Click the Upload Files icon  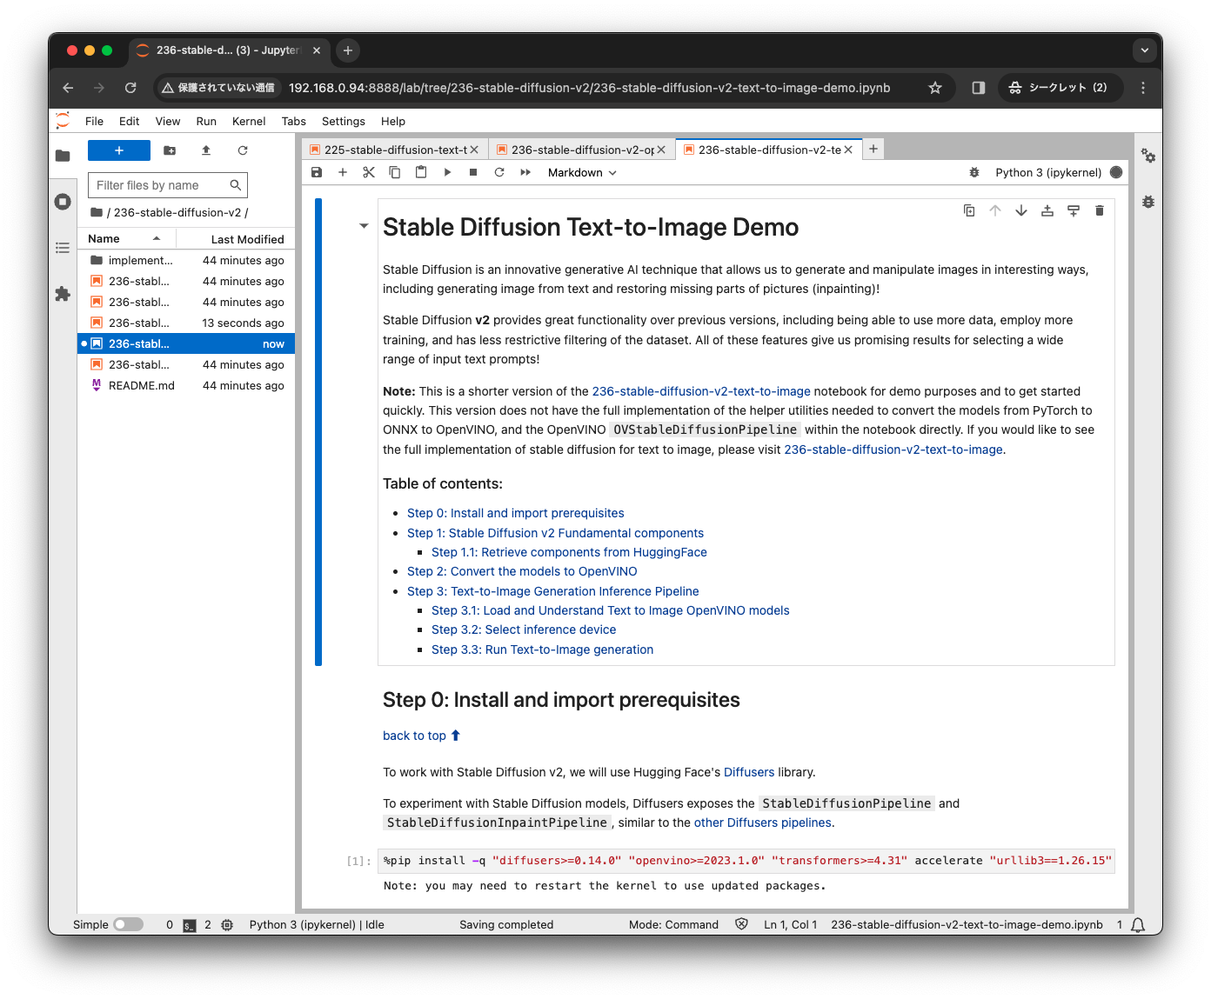206,150
